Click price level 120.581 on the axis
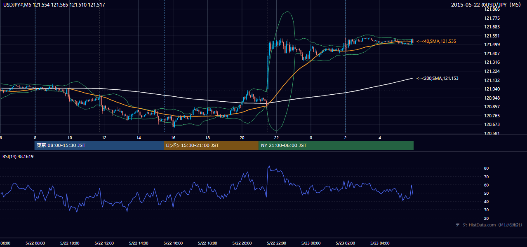This screenshot has width=527, height=247. pyautogui.click(x=492, y=133)
